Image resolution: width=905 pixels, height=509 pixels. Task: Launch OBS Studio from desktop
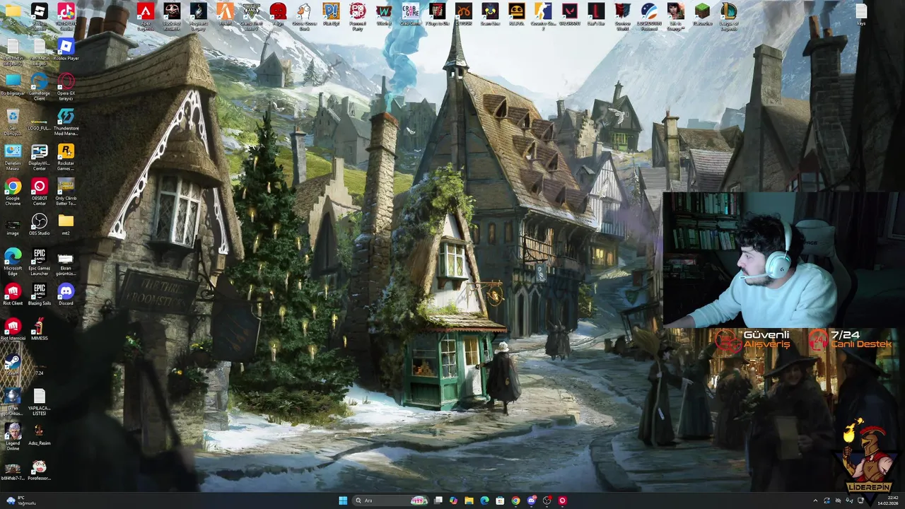click(x=40, y=223)
